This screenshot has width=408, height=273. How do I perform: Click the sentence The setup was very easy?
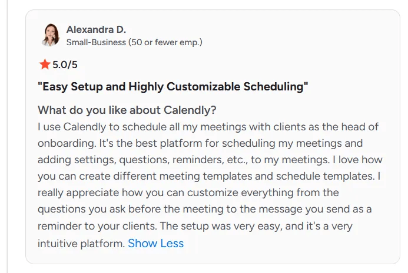pyautogui.click(x=241, y=226)
